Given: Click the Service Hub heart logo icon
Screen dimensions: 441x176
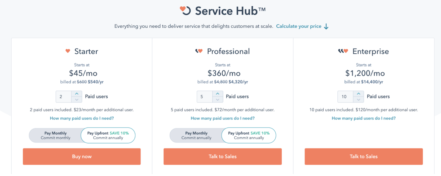Looking at the screenshot, I should coord(185,11).
